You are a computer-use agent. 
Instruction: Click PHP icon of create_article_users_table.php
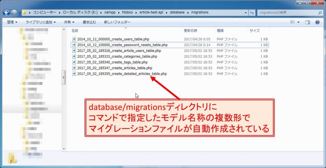point(74,51)
